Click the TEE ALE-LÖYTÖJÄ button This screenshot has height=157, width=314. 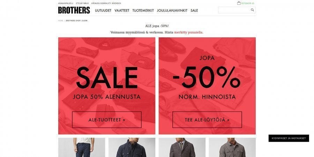207,120
